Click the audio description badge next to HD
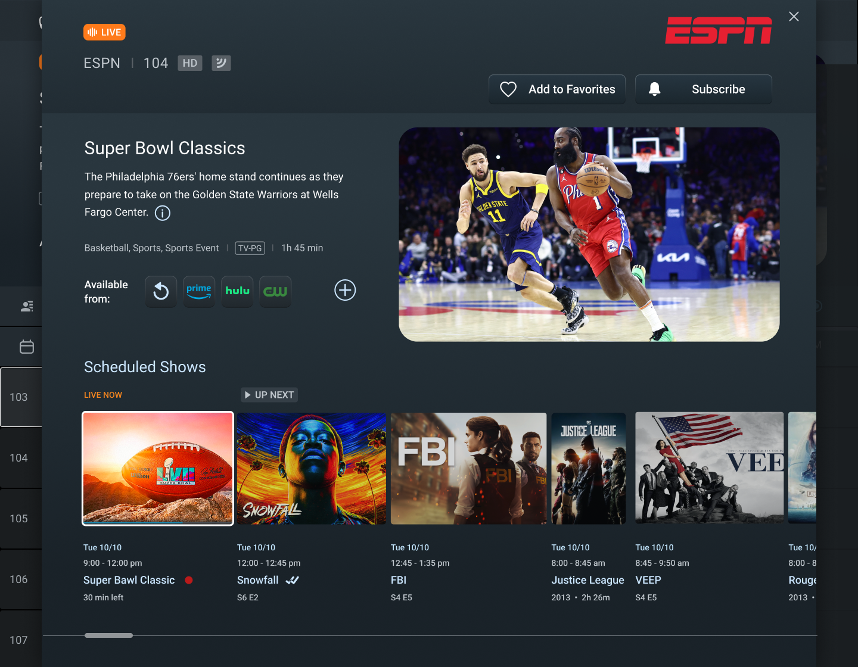The height and width of the screenshot is (667, 858). click(x=221, y=63)
